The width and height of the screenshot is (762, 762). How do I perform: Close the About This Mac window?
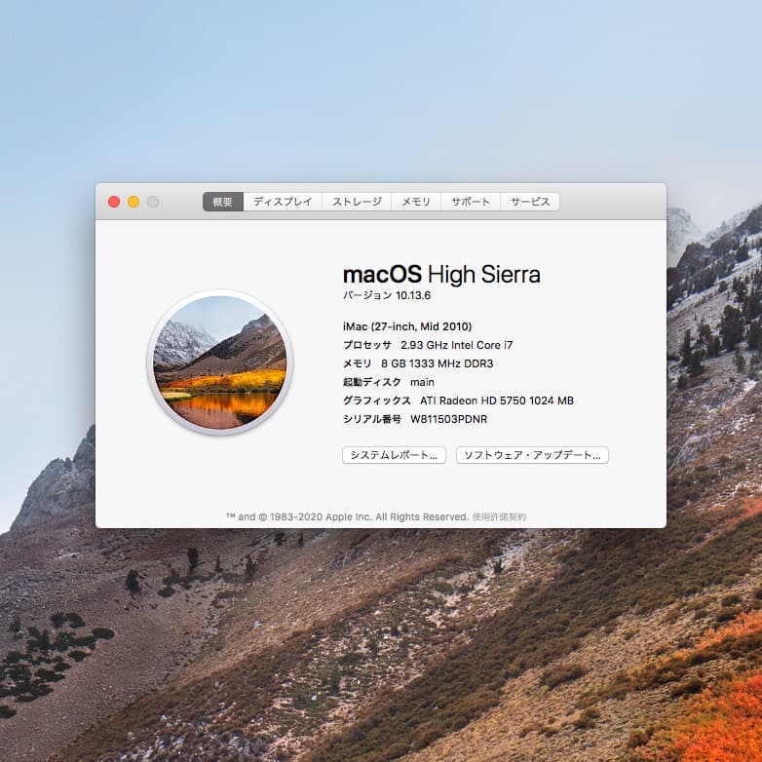(x=114, y=202)
